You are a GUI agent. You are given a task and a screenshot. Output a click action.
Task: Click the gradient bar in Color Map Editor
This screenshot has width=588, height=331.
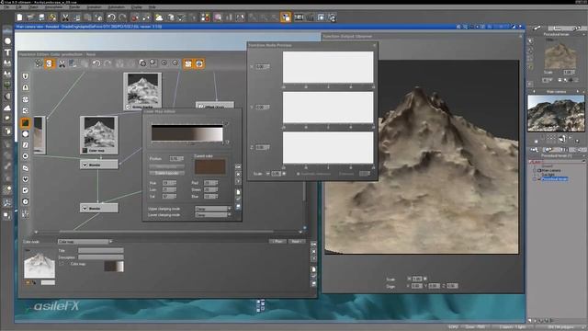187,133
